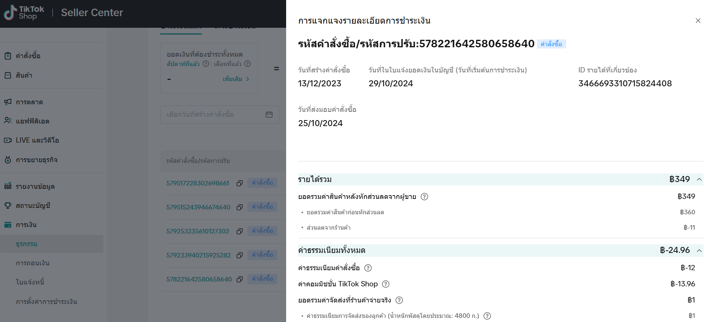Screen dimensions: 711x322
Task: Show help for ค่าธรรมเนียมคำสั่งซื้อ
Action: (x=368, y=268)
